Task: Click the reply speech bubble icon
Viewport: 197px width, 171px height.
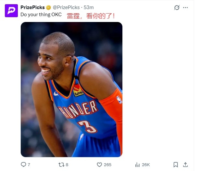Action: [x=23, y=165]
